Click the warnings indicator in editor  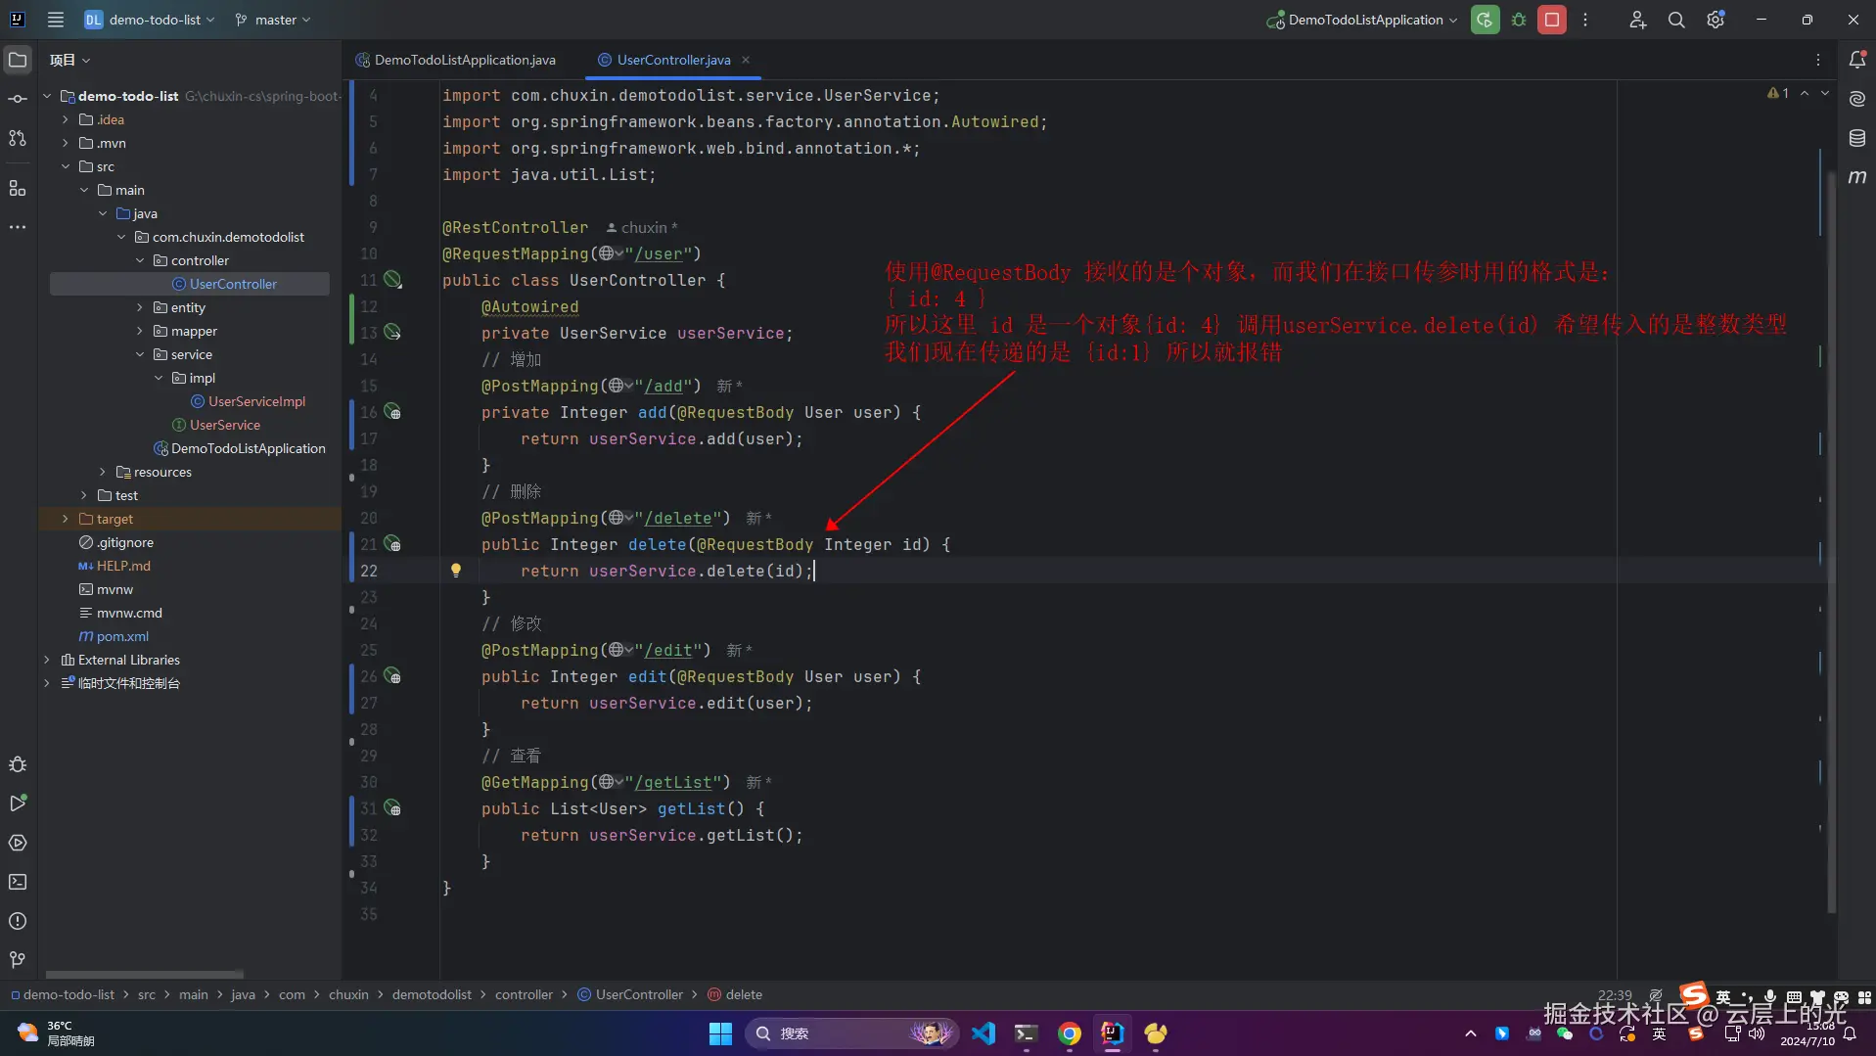1778,93
